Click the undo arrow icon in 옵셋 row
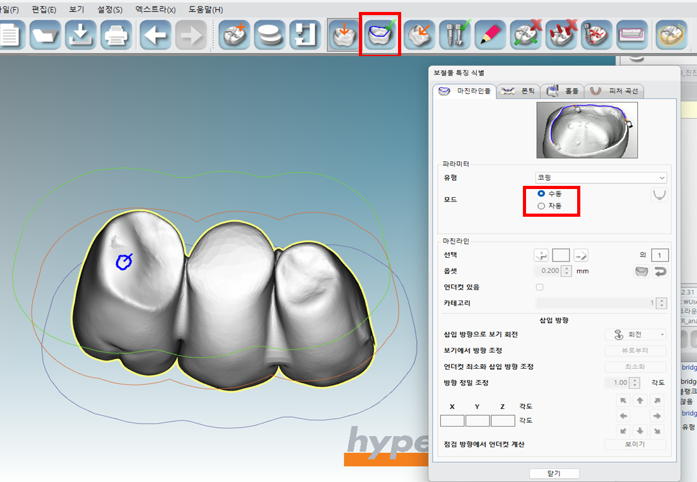The width and height of the screenshot is (697, 482). 660,272
